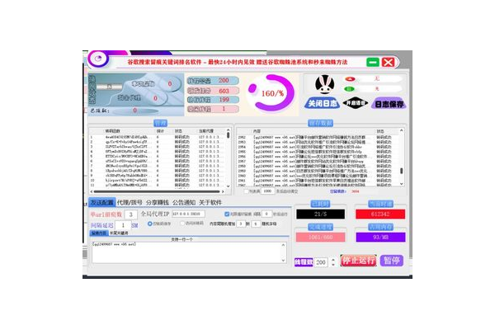The width and height of the screenshot is (495, 330).
Task: Click the red close icon button
Action: (389, 62)
